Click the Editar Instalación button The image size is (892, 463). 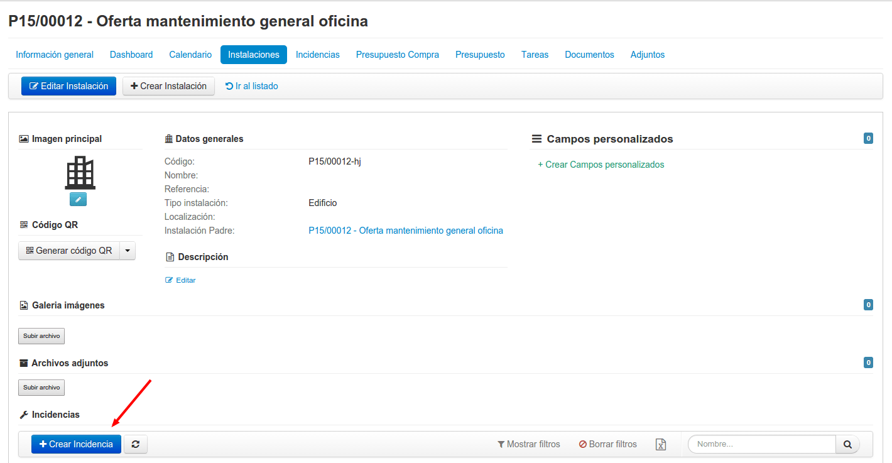[x=68, y=86]
